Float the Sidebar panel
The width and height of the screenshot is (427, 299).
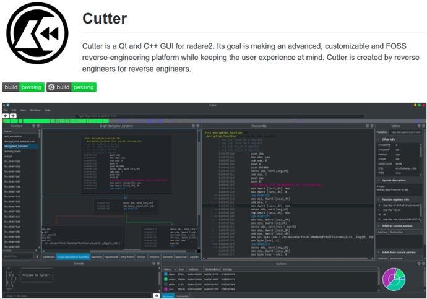click(x=419, y=126)
